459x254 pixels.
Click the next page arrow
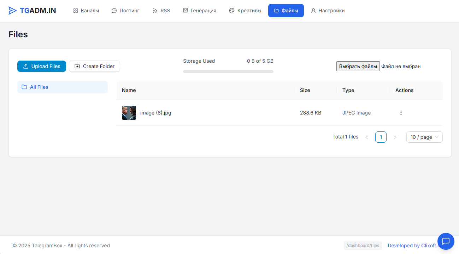click(x=395, y=137)
